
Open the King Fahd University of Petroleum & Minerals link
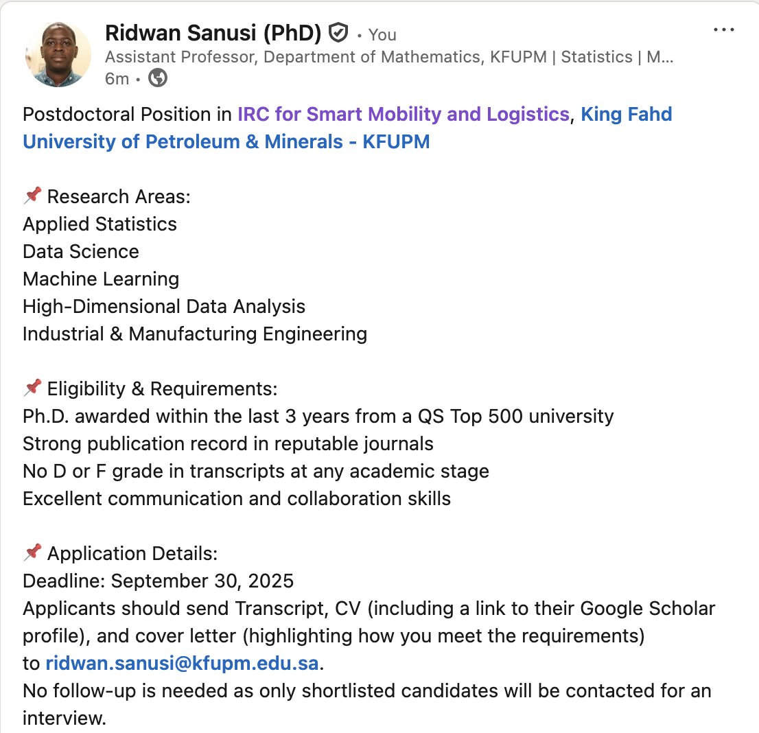[x=226, y=142]
